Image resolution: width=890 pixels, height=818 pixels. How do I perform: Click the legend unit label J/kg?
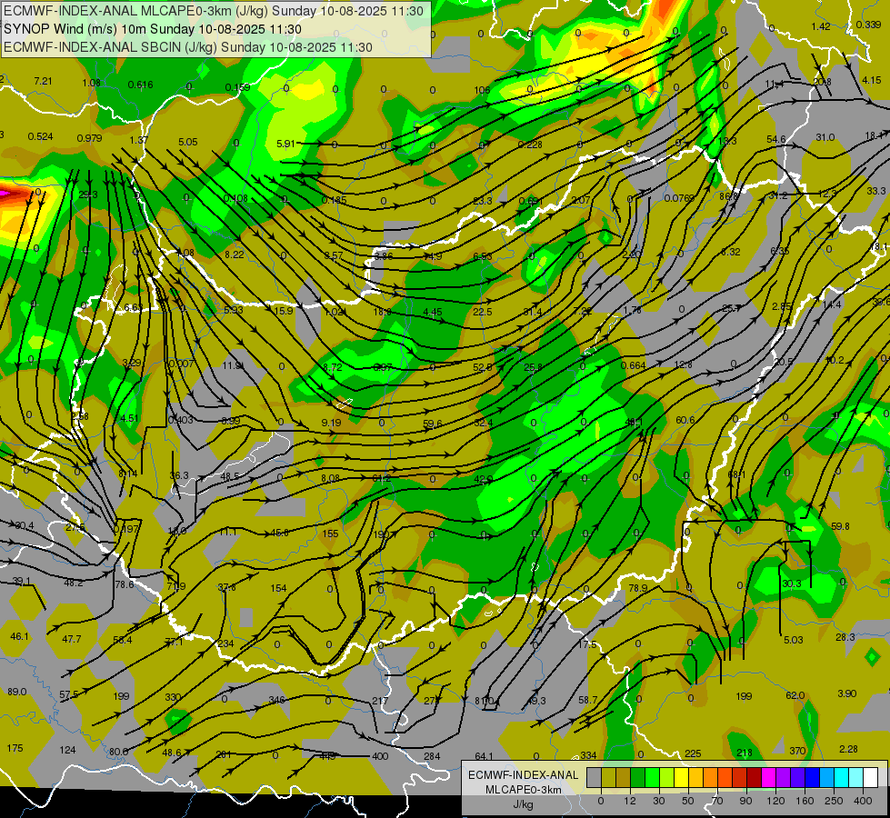coord(523,804)
